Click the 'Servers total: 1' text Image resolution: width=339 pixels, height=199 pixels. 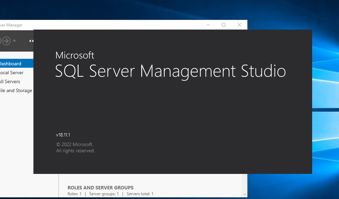coord(140,194)
